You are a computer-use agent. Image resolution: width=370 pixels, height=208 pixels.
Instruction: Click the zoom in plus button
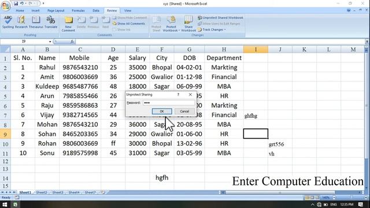click(366, 198)
